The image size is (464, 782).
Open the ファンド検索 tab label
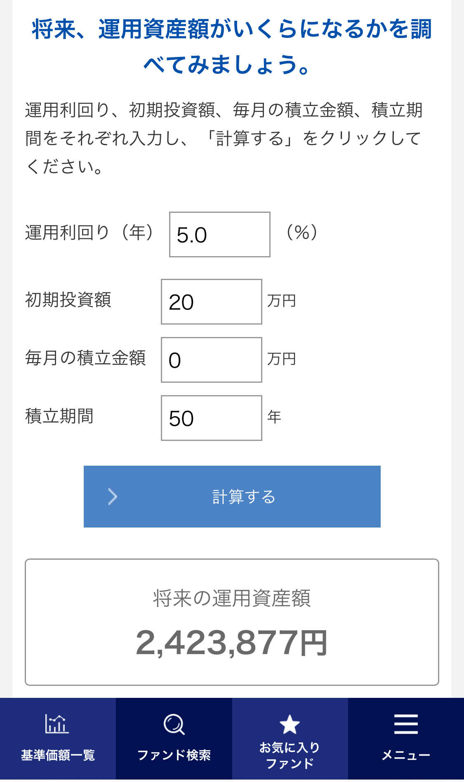(174, 755)
